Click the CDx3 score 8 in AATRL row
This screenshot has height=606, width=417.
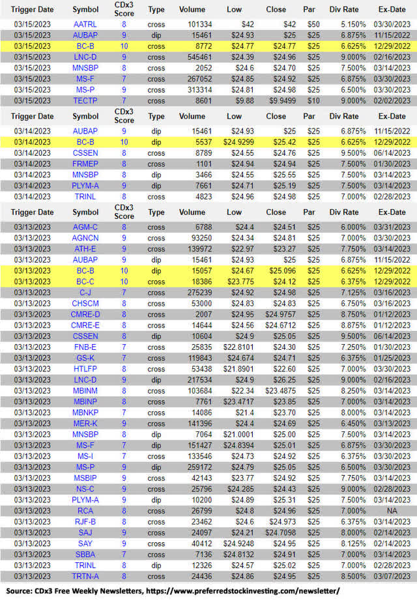coord(124,24)
